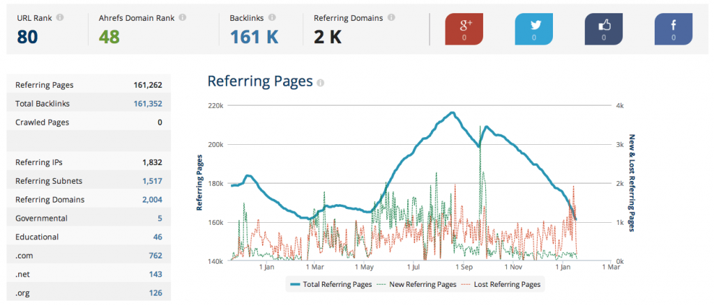714x305 pixels.
Task: Select the Crawled Pages row label
Action: pyautogui.click(x=43, y=123)
